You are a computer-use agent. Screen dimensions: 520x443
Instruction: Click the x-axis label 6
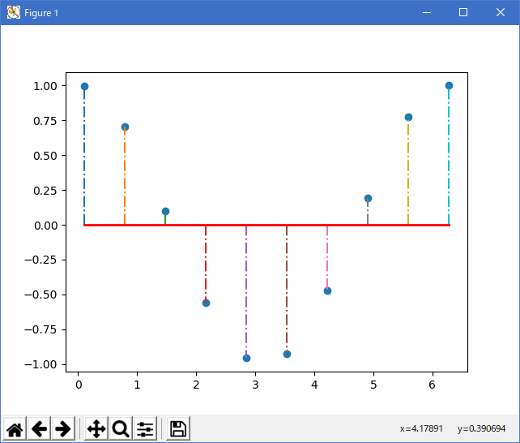pos(432,385)
